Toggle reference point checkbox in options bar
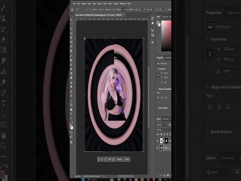241x181 pixels. click(84, 9)
